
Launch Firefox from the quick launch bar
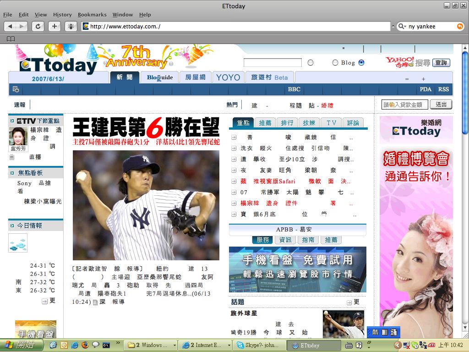[x=85, y=345]
